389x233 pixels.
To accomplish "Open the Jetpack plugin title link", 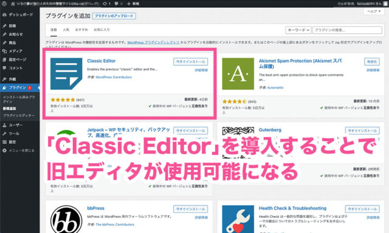I will (128, 132).
